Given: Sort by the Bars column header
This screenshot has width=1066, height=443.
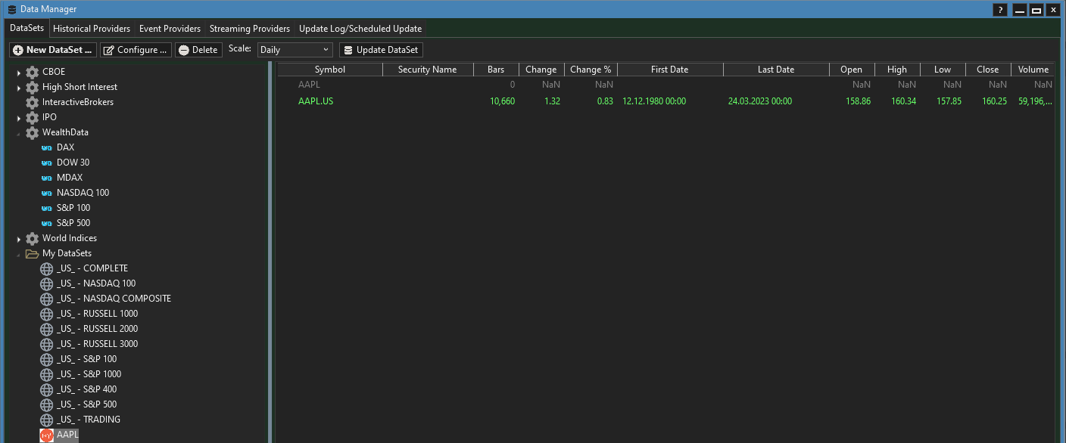Looking at the screenshot, I should point(496,70).
